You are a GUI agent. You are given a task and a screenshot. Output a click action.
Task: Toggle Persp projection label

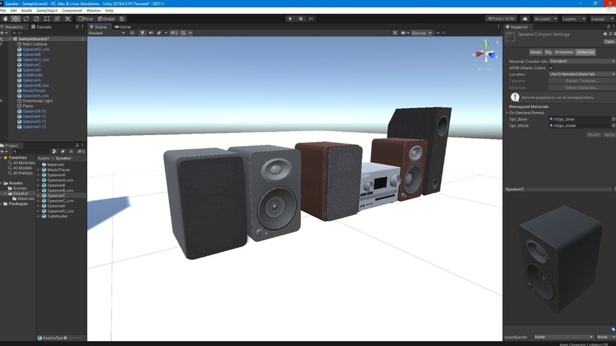[x=485, y=69]
